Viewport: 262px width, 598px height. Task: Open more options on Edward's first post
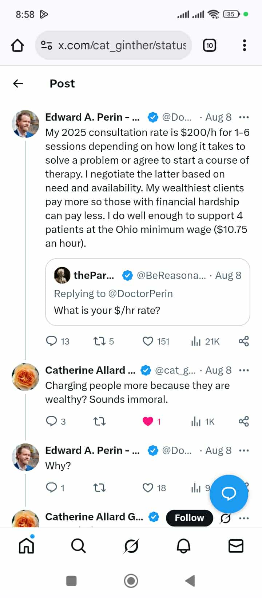244,117
